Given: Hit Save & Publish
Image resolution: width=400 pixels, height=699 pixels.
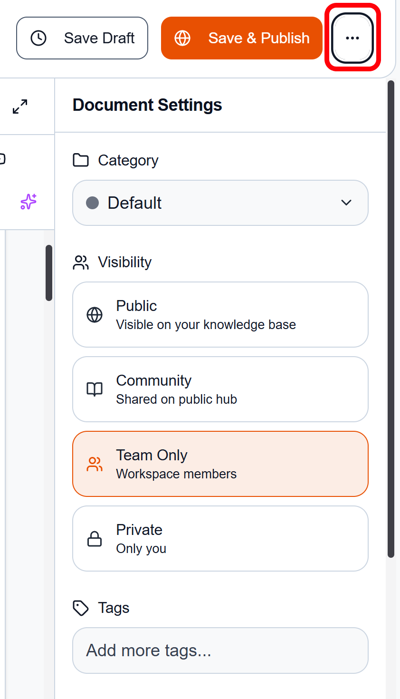Looking at the screenshot, I should tap(241, 38).
